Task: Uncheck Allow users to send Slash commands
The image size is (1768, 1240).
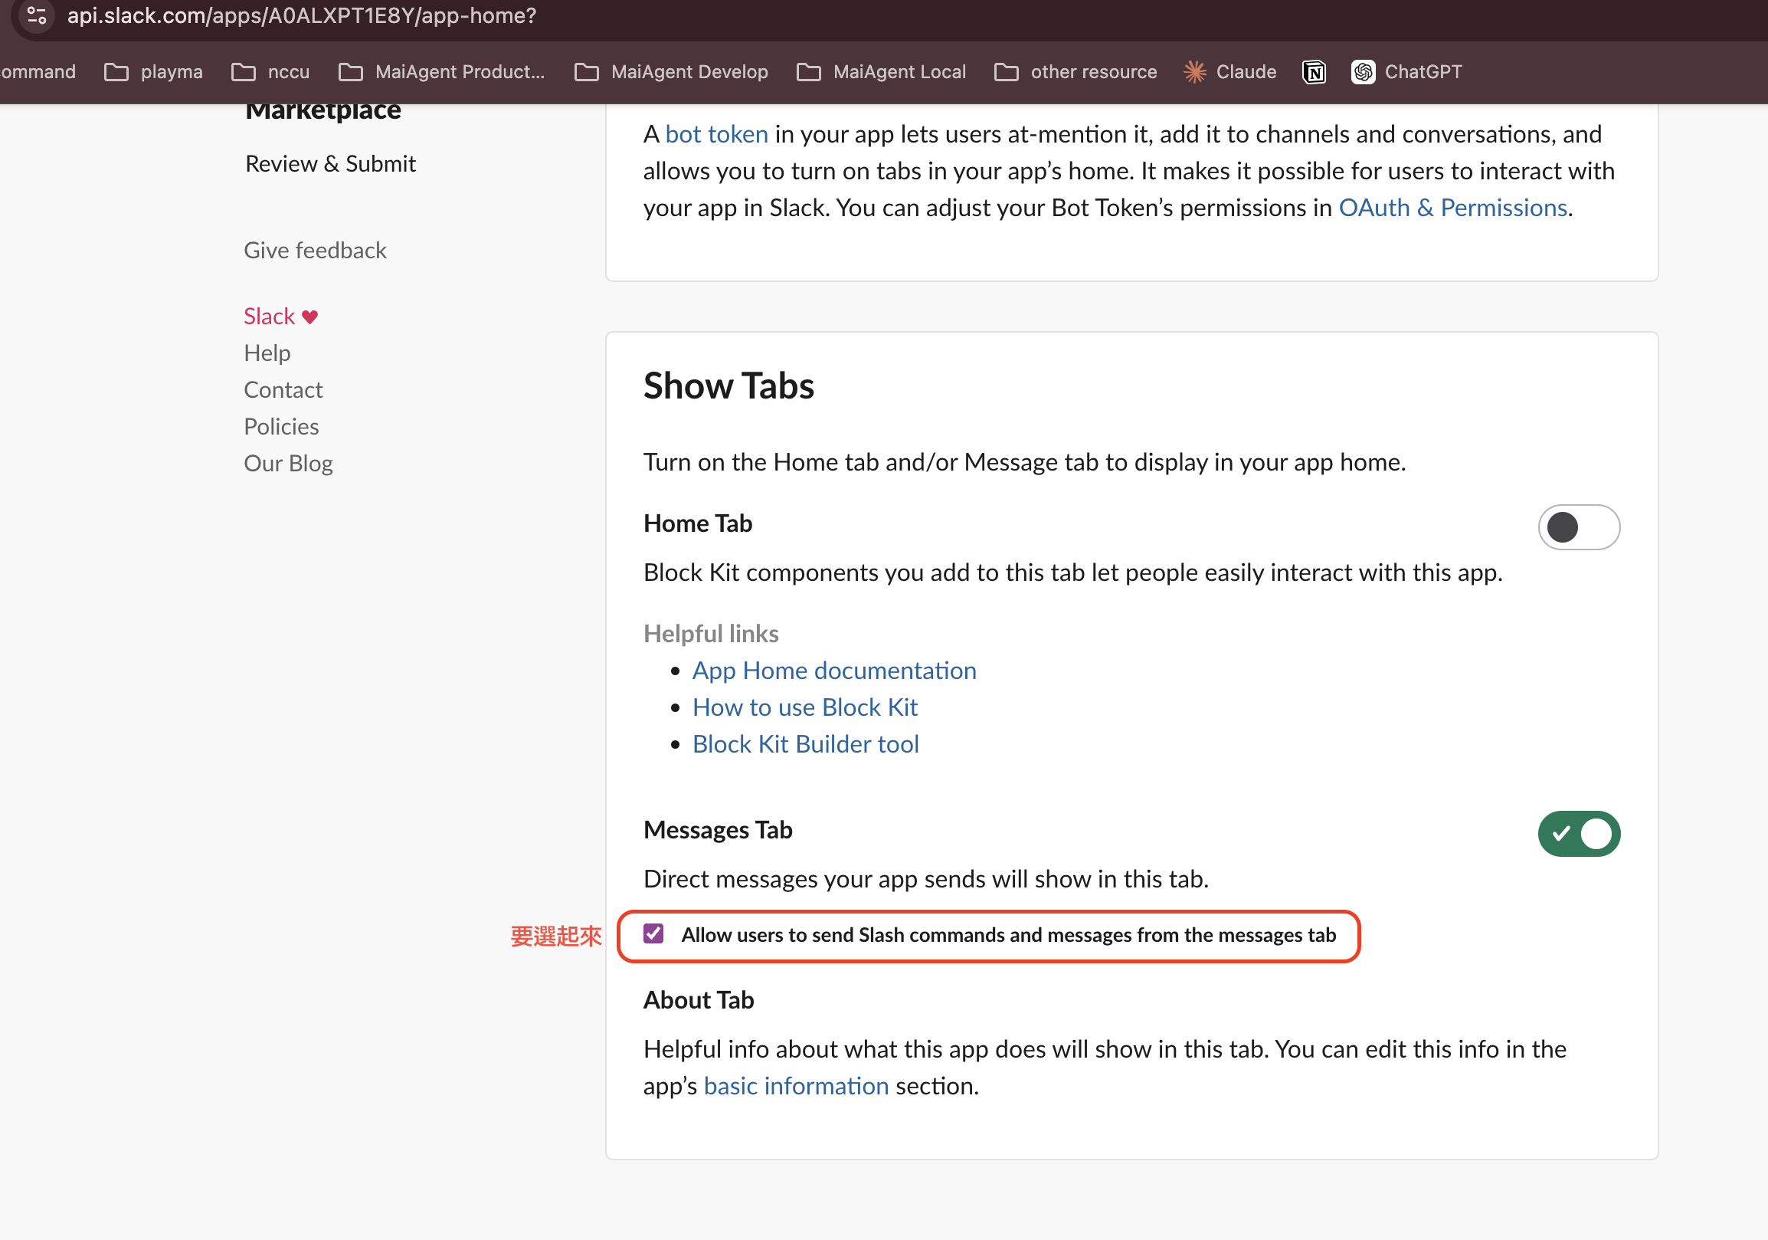Action: (653, 933)
